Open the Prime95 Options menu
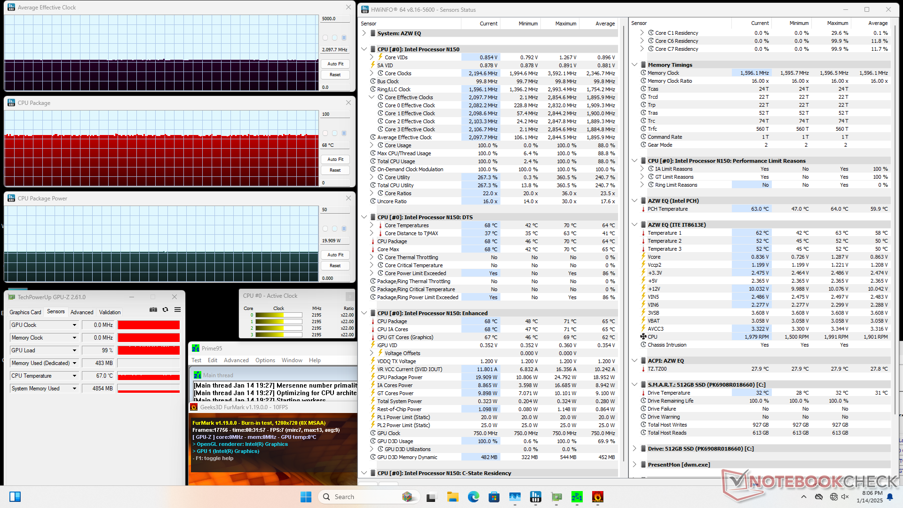Image resolution: width=903 pixels, height=508 pixels. click(x=265, y=360)
